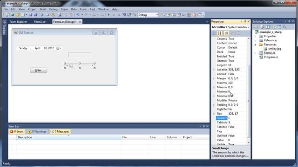Expand the Location property
Screen dimensions: 298x167
pyautogui.click(x=214, y=70)
